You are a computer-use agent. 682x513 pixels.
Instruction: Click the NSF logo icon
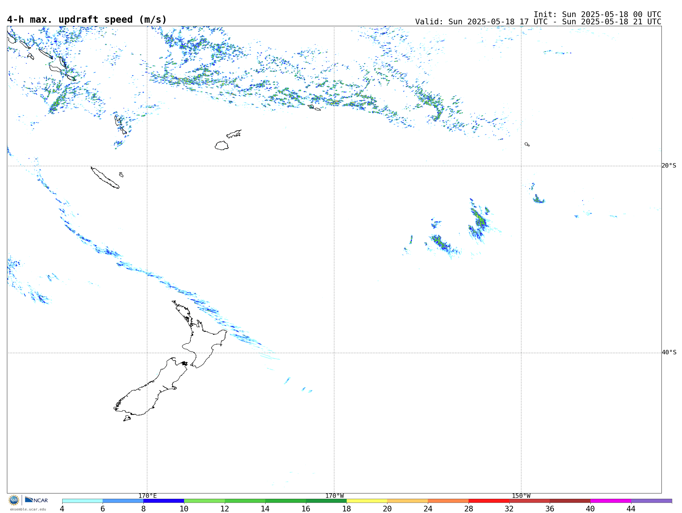14,500
